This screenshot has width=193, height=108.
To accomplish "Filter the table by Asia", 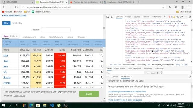I will [x=43, y=37].
